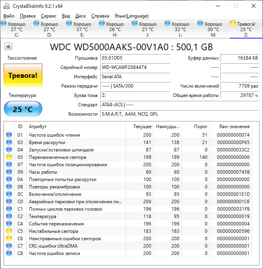263x269 pixels.
Task: Select disk C: status orb
Action: pyautogui.click(x=4, y=23)
